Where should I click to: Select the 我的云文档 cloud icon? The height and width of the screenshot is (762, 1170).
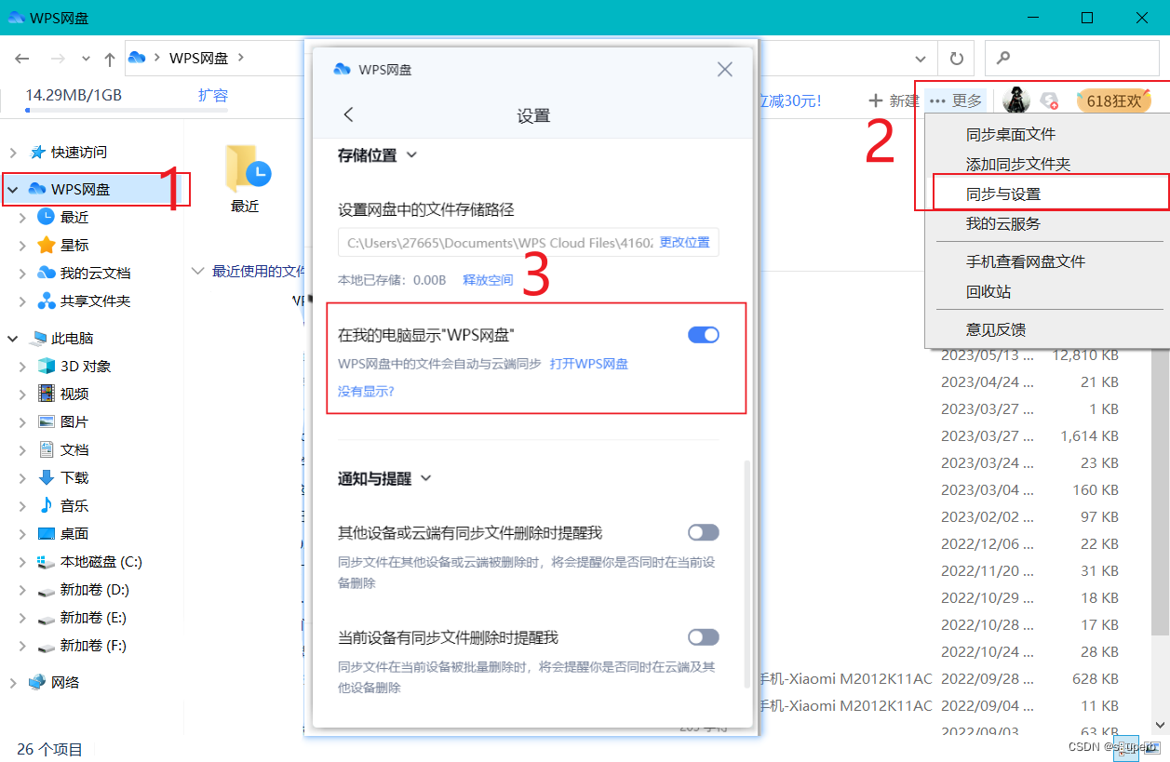coord(47,273)
